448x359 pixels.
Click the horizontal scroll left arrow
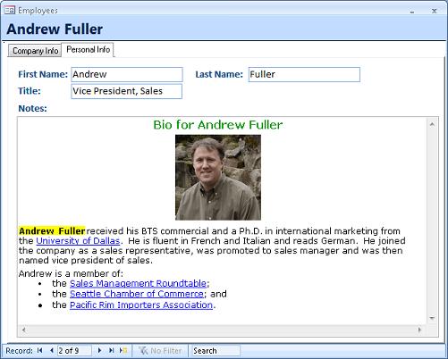pyautogui.click(x=24, y=330)
